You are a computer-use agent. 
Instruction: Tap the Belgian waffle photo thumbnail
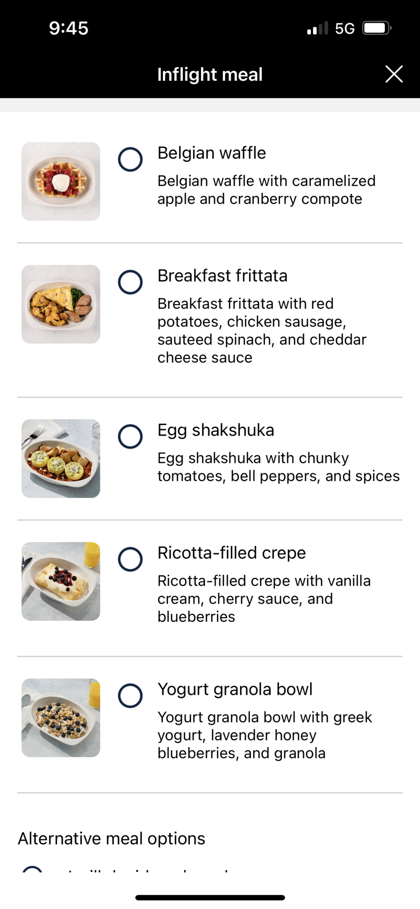coord(61,181)
